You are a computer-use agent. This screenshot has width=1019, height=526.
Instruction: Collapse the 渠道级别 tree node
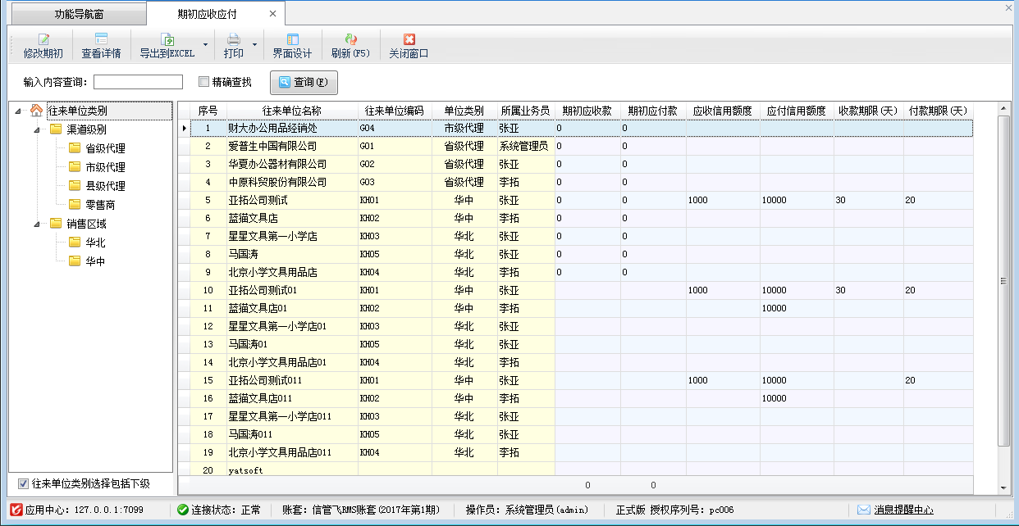point(37,129)
